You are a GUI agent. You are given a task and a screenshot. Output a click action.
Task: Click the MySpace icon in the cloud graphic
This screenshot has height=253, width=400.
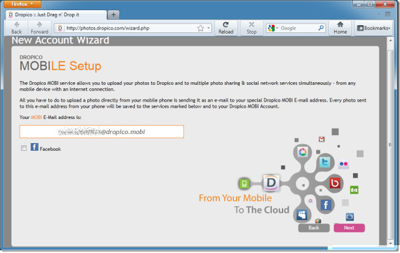302,215
